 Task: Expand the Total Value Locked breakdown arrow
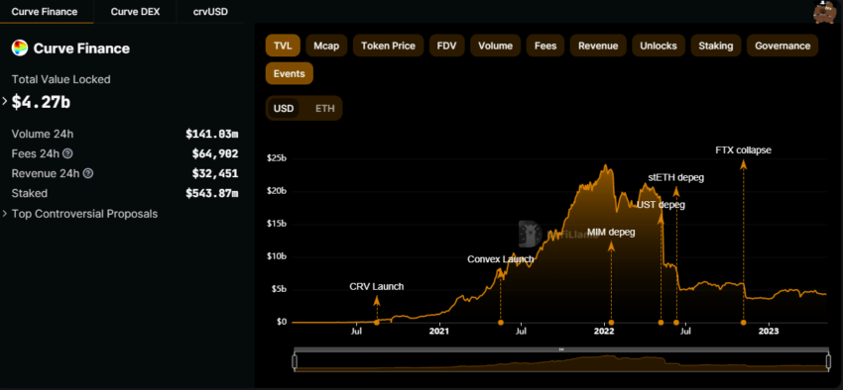[5, 101]
